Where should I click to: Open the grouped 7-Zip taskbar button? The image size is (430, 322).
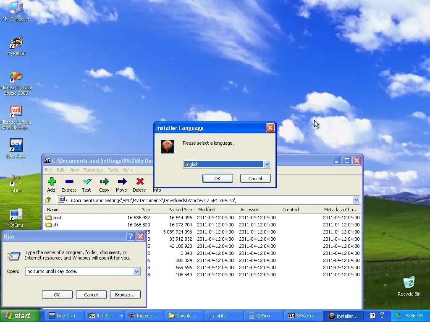click(104, 316)
